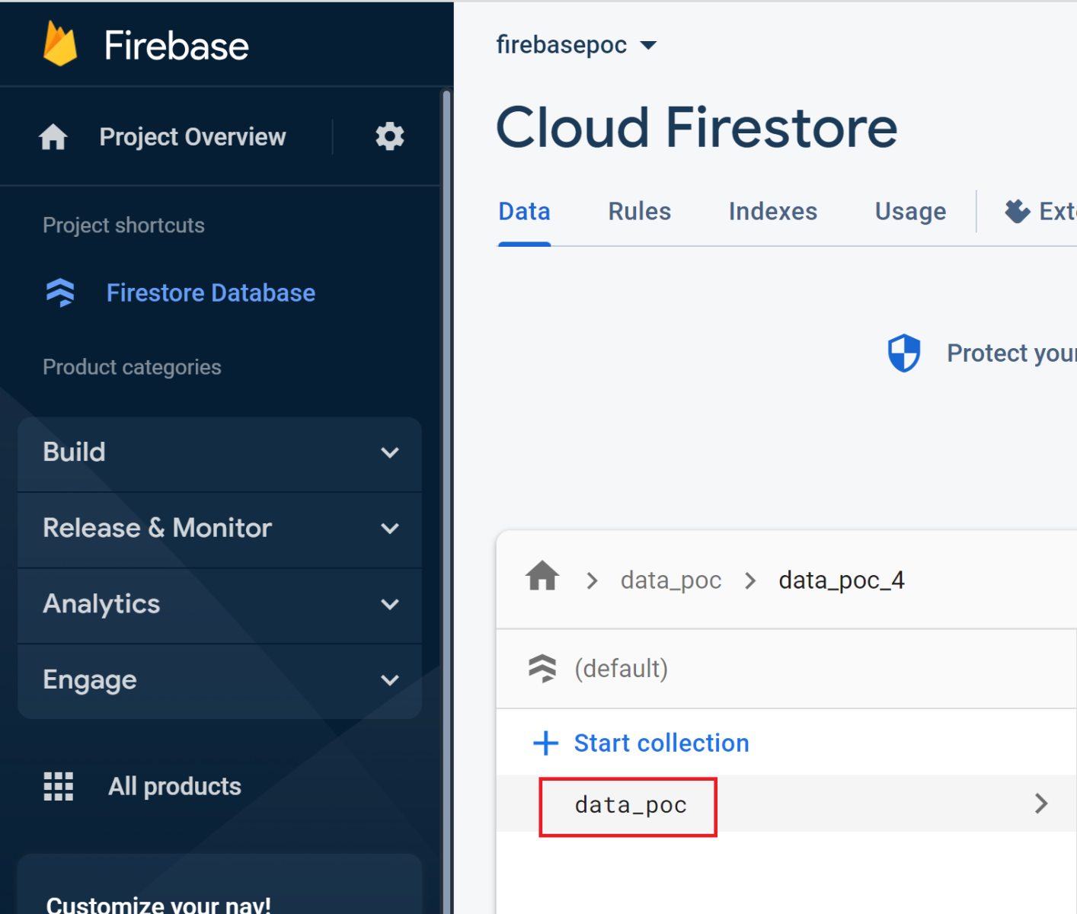Click the Extensions puzzle-piece icon
This screenshot has width=1077, height=914.
tap(1017, 211)
